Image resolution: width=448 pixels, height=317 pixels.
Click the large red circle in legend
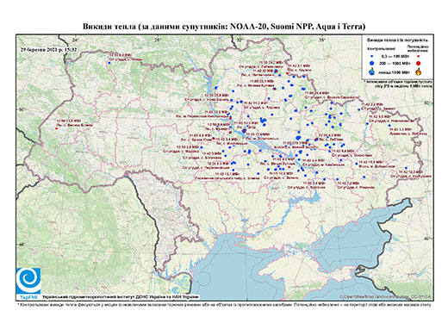pos(419,63)
